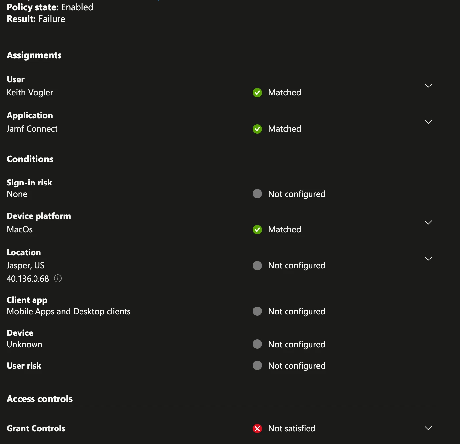This screenshot has width=460, height=444.
Task: Click the Jamf Connect application name
Action: point(32,129)
